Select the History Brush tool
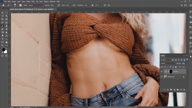Viewport: 192px width, 108px height. (x=2, y=29)
